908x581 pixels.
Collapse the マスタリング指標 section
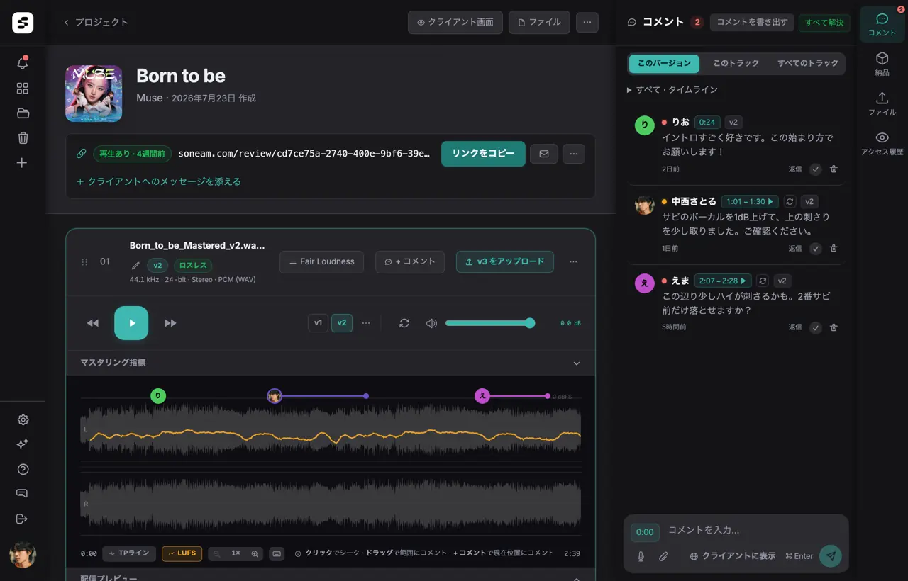[331, 363]
